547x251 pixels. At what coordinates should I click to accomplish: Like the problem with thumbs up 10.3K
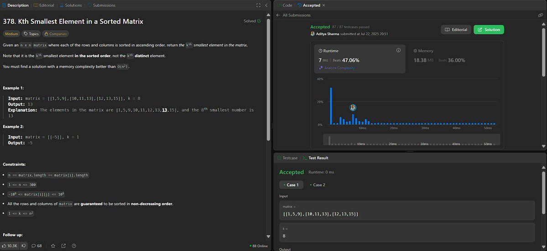pyautogui.click(x=10, y=246)
